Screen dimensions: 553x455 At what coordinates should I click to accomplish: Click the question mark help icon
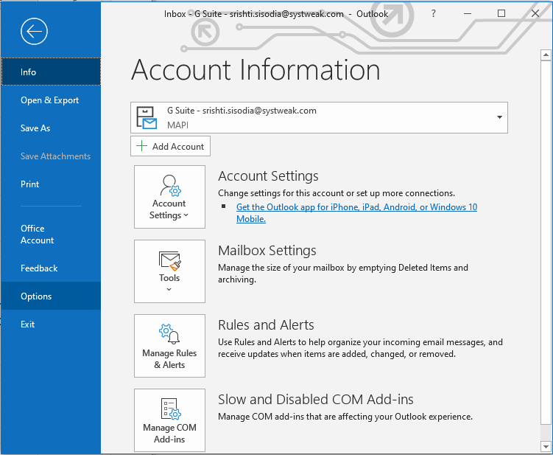433,14
